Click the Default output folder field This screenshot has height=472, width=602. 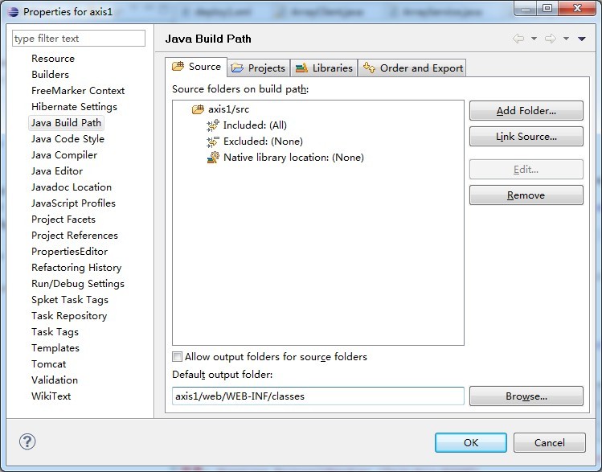pos(318,396)
